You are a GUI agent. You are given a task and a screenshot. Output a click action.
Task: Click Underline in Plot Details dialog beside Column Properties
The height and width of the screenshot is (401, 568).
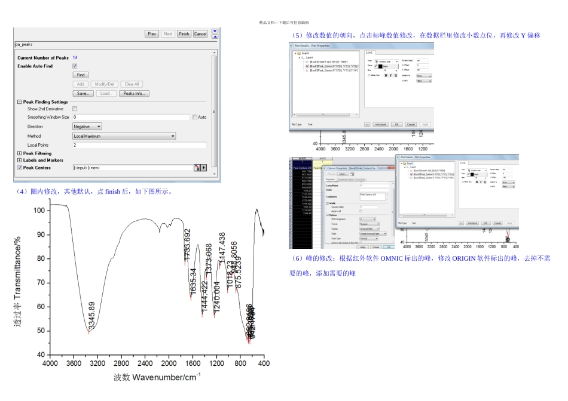[x=485, y=182]
